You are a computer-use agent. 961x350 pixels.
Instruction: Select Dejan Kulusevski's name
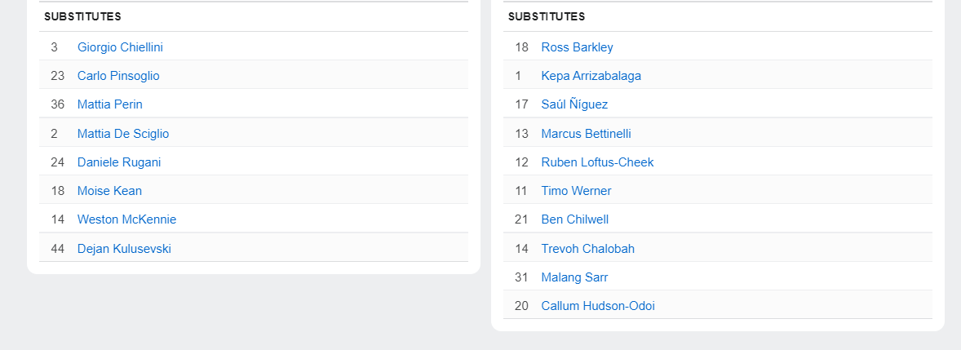pyautogui.click(x=124, y=249)
